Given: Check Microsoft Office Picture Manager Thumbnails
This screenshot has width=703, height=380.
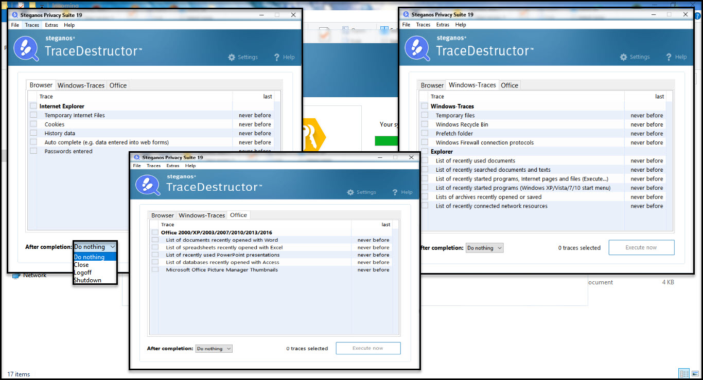Looking at the screenshot, I should click(x=155, y=269).
